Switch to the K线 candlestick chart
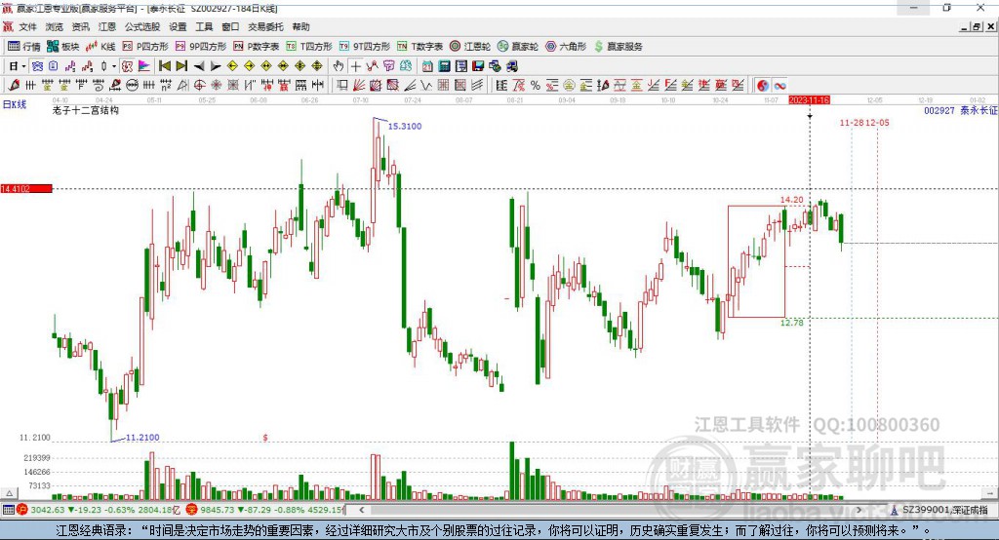The height and width of the screenshot is (540, 999). pyautogui.click(x=100, y=47)
